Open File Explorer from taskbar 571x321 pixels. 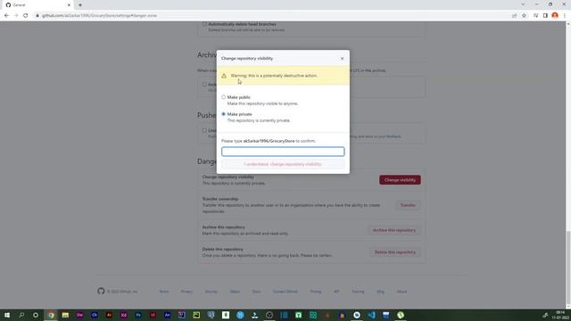click(65, 315)
